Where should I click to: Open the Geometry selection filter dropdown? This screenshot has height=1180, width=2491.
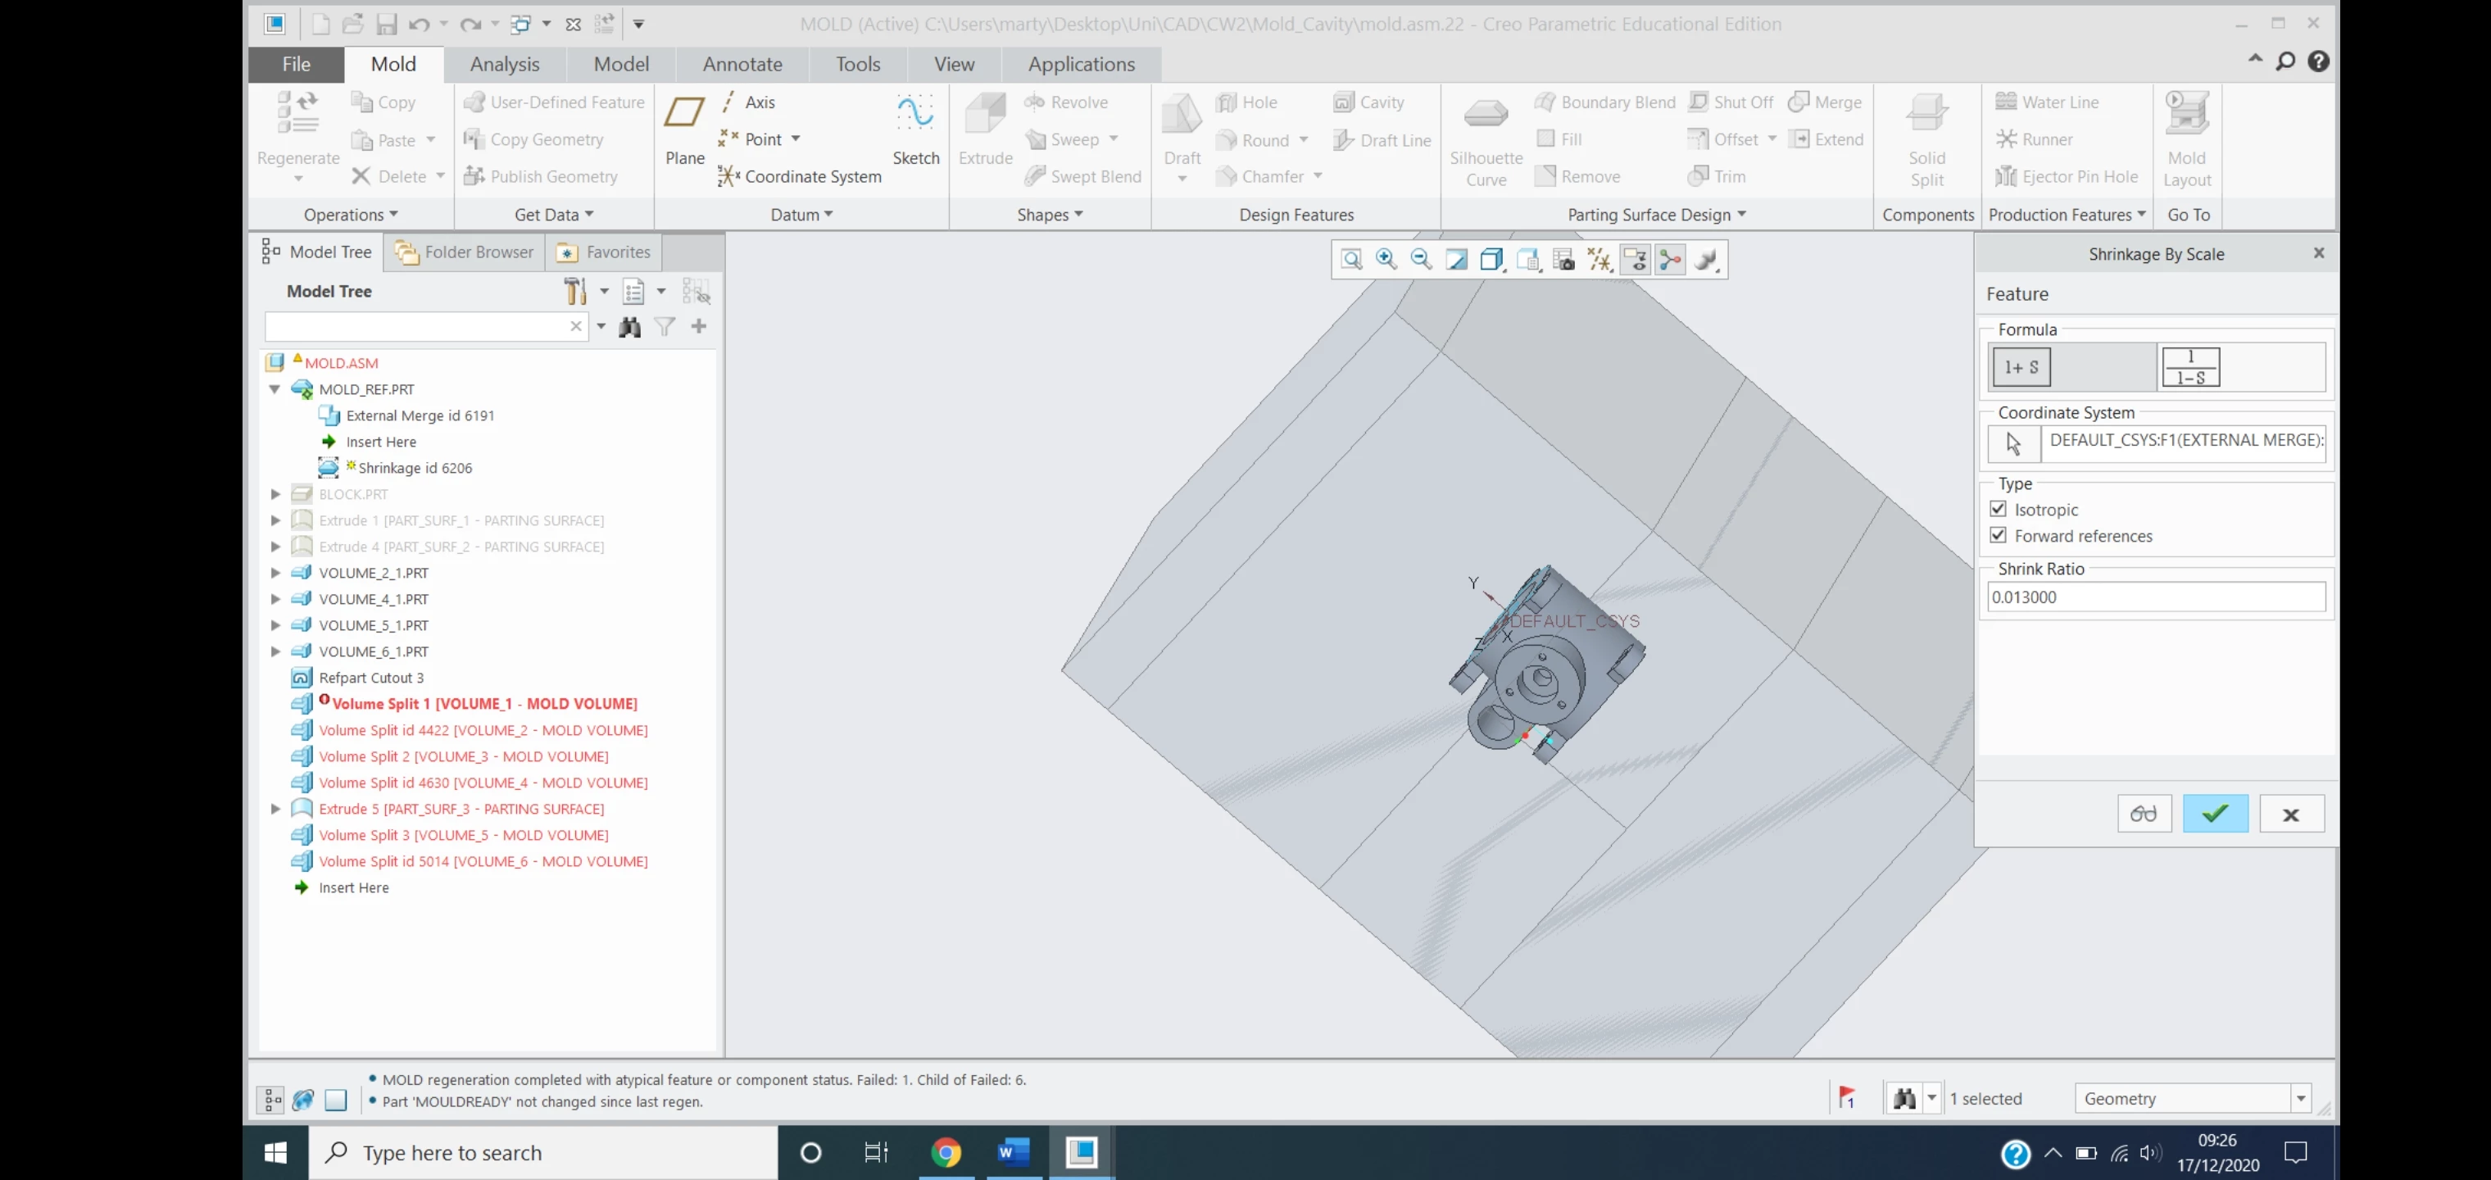[2301, 1098]
